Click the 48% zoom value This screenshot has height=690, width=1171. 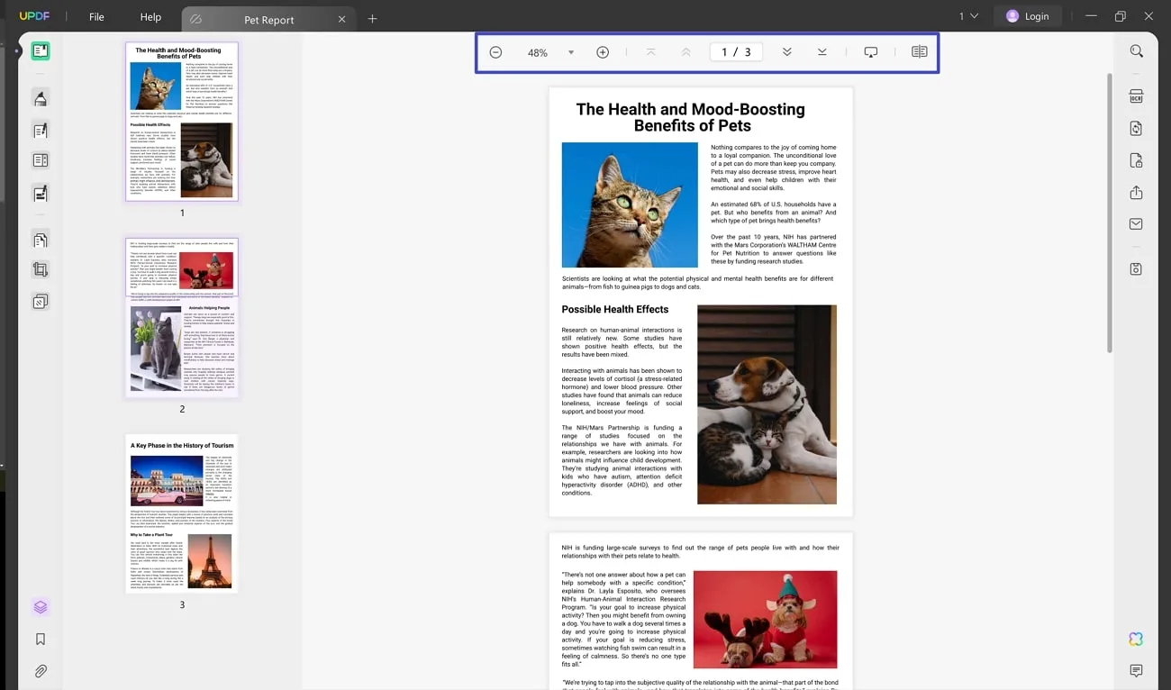coord(538,53)
